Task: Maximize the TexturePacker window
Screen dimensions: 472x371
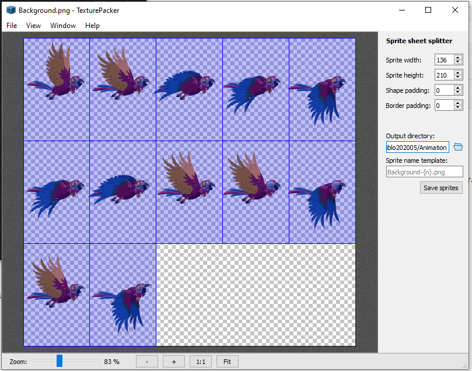Action: pyautogui.click(x=428, y=10)
